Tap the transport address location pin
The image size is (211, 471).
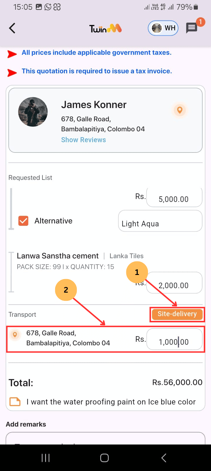tap(15, 335)
